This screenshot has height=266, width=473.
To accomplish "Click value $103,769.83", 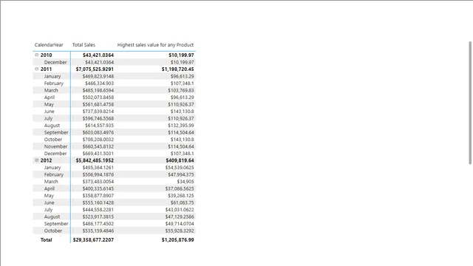I will tap(181, 90).
